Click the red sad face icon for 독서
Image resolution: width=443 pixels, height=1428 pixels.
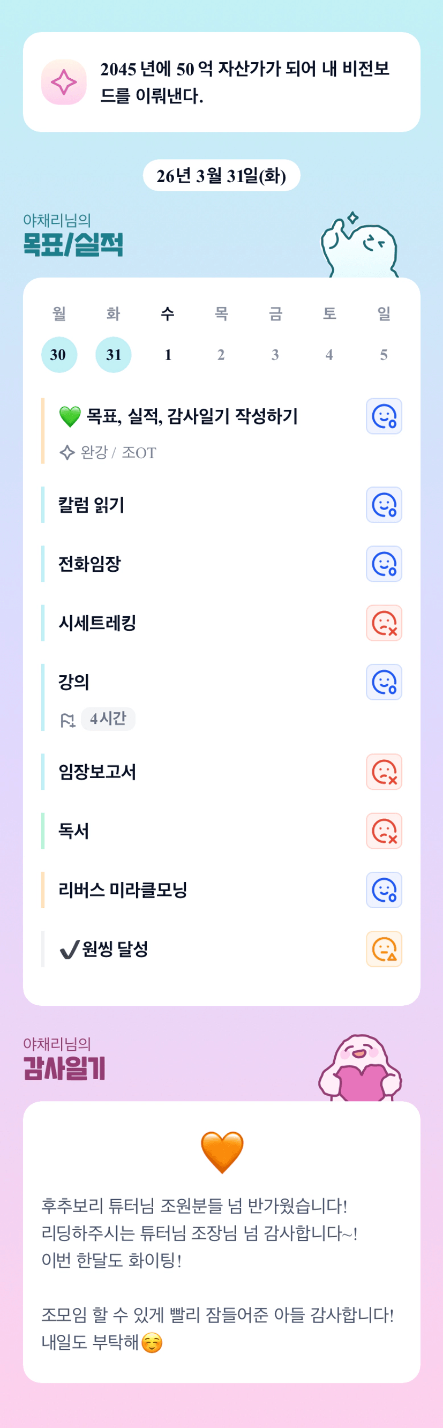click(384, 831)
